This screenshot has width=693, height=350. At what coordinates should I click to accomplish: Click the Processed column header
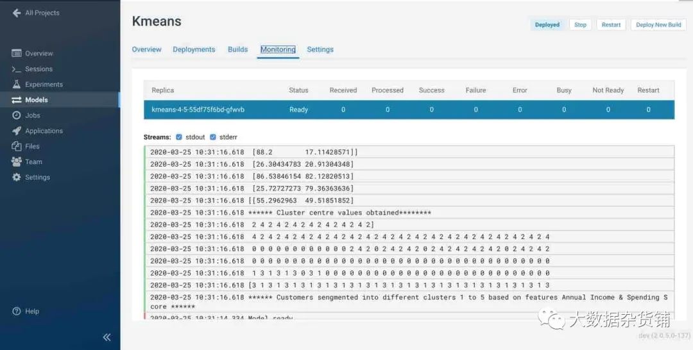coord(387,90)
